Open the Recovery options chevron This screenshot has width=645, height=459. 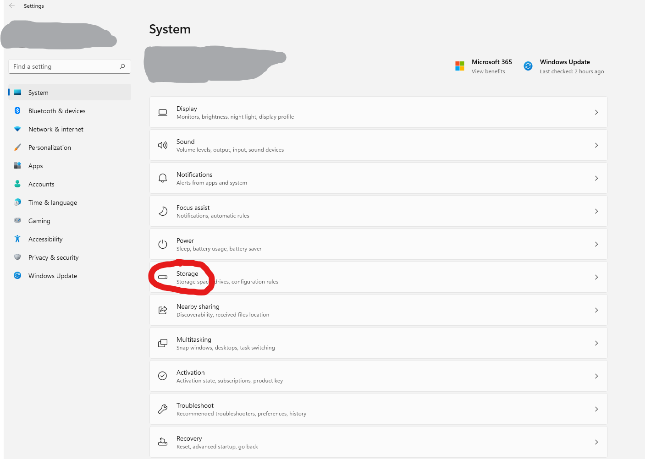[x=596, y=442]
